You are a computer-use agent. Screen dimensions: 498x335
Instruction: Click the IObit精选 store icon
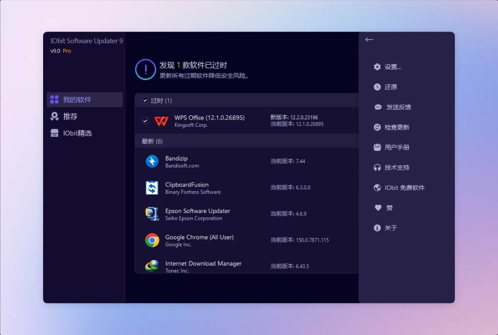(x=54, y=133)
